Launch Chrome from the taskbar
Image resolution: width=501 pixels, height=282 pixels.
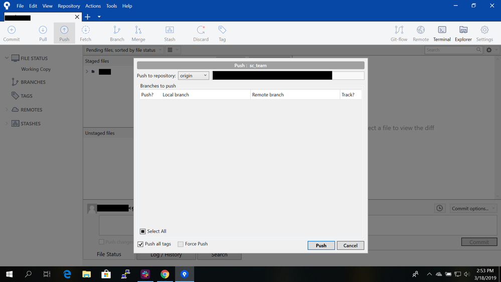(164, 274)
